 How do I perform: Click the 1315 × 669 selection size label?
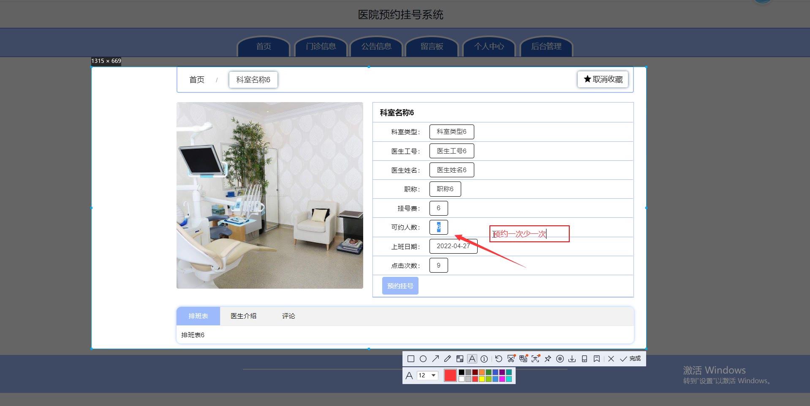106,61
